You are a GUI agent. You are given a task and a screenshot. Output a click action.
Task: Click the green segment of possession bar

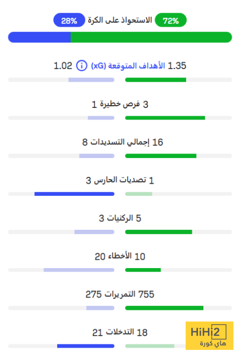click(x=151, y=37)
